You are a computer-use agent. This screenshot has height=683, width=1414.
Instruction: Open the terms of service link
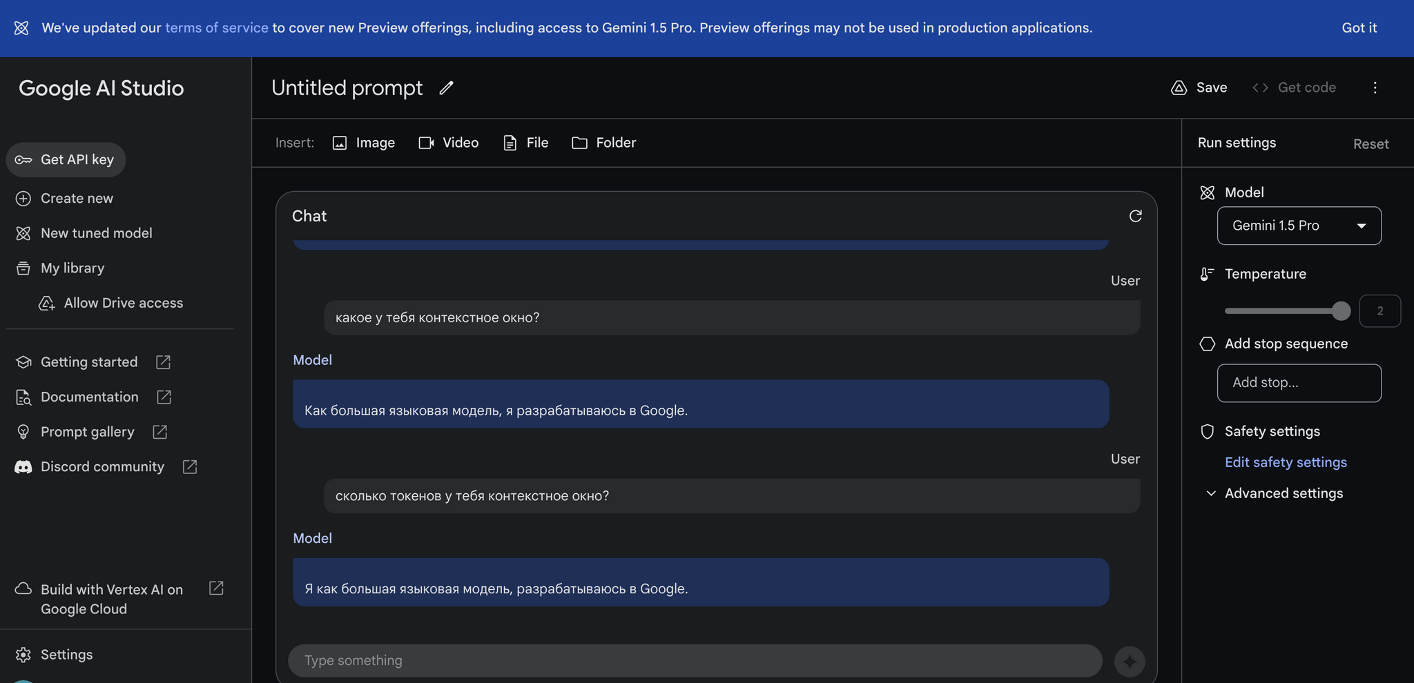(217, 28)
